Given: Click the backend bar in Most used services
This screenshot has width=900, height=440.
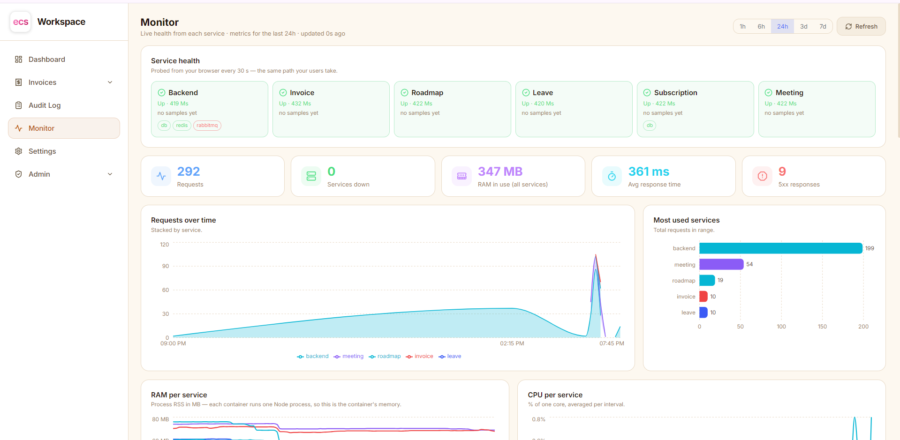Looking at the screenshot, I should coord(781,248).
